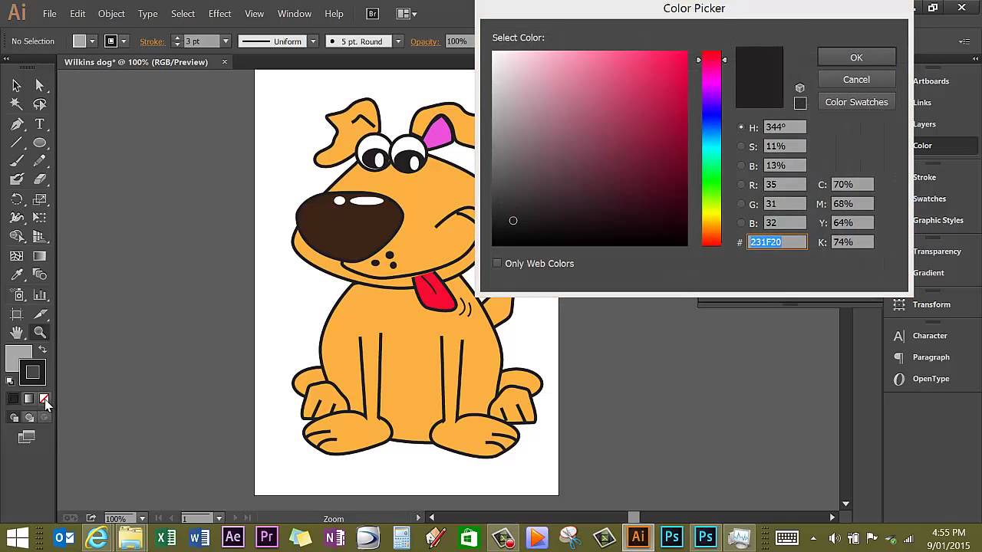Select the Rotate tool
Screen dimensions: 982x552
(x=16, y=199)
